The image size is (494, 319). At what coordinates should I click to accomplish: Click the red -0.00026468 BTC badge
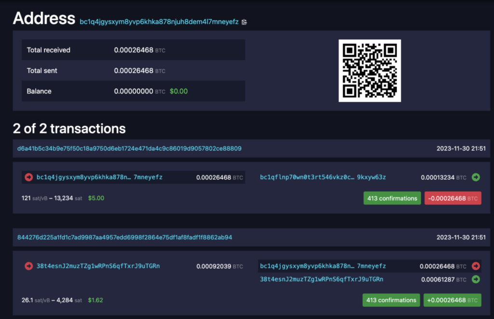point(453,198)
